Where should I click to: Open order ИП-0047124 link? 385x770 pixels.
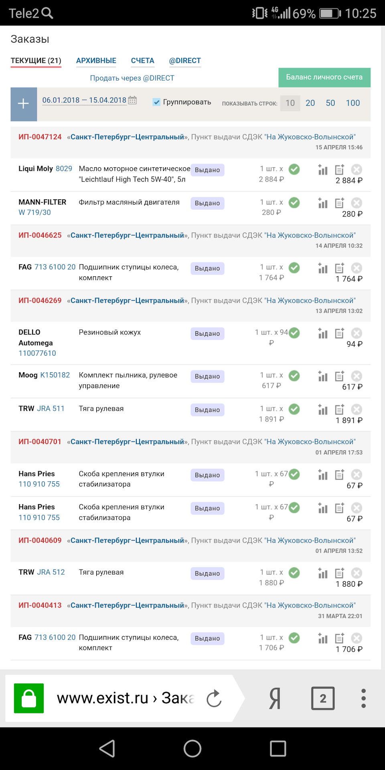pyautogui.click(x=40, y=137)
